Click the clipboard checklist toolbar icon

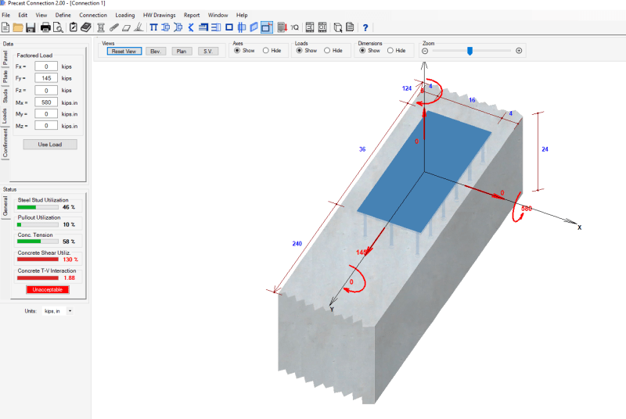(73, 27)
